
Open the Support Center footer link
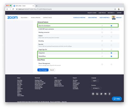[x=76, y=83]
